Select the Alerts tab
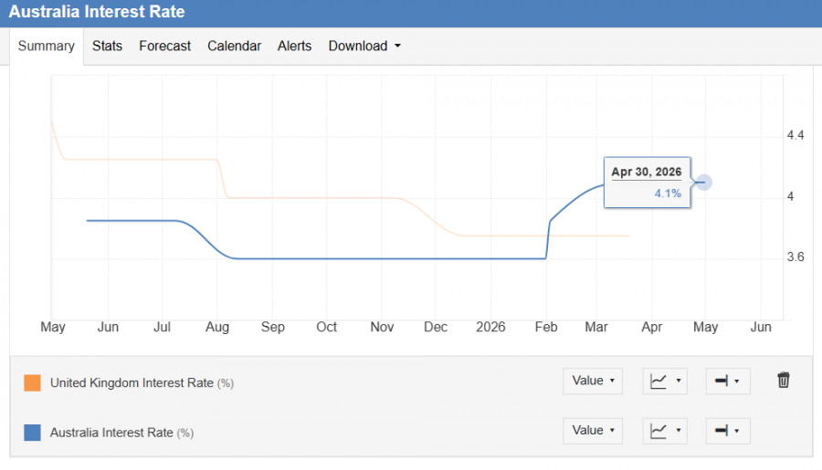Image resolution: width=822 pixels, height=470 pixels. (x=294, y=46)
